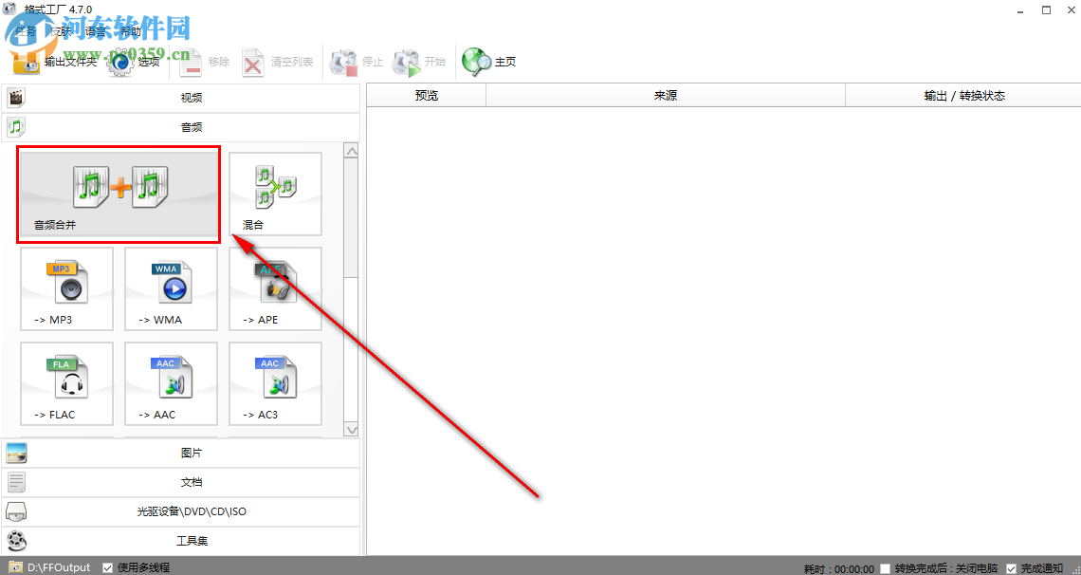Screen dimensions: 1081x575
Task: Choose the -> FLAC format icon
Action: pyautogui.click(x=67, y=383)
